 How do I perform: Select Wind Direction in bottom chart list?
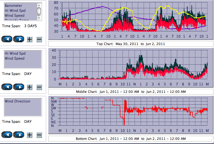17,101
